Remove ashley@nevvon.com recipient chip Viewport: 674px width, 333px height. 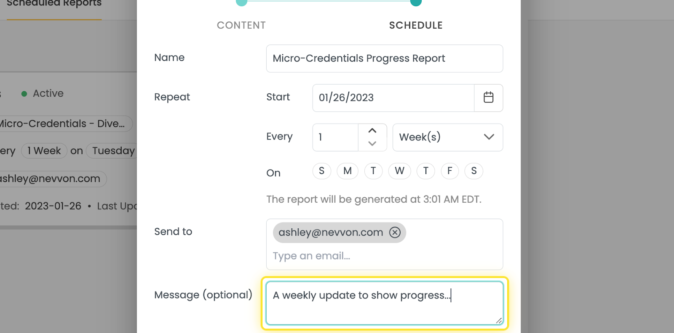395,233
